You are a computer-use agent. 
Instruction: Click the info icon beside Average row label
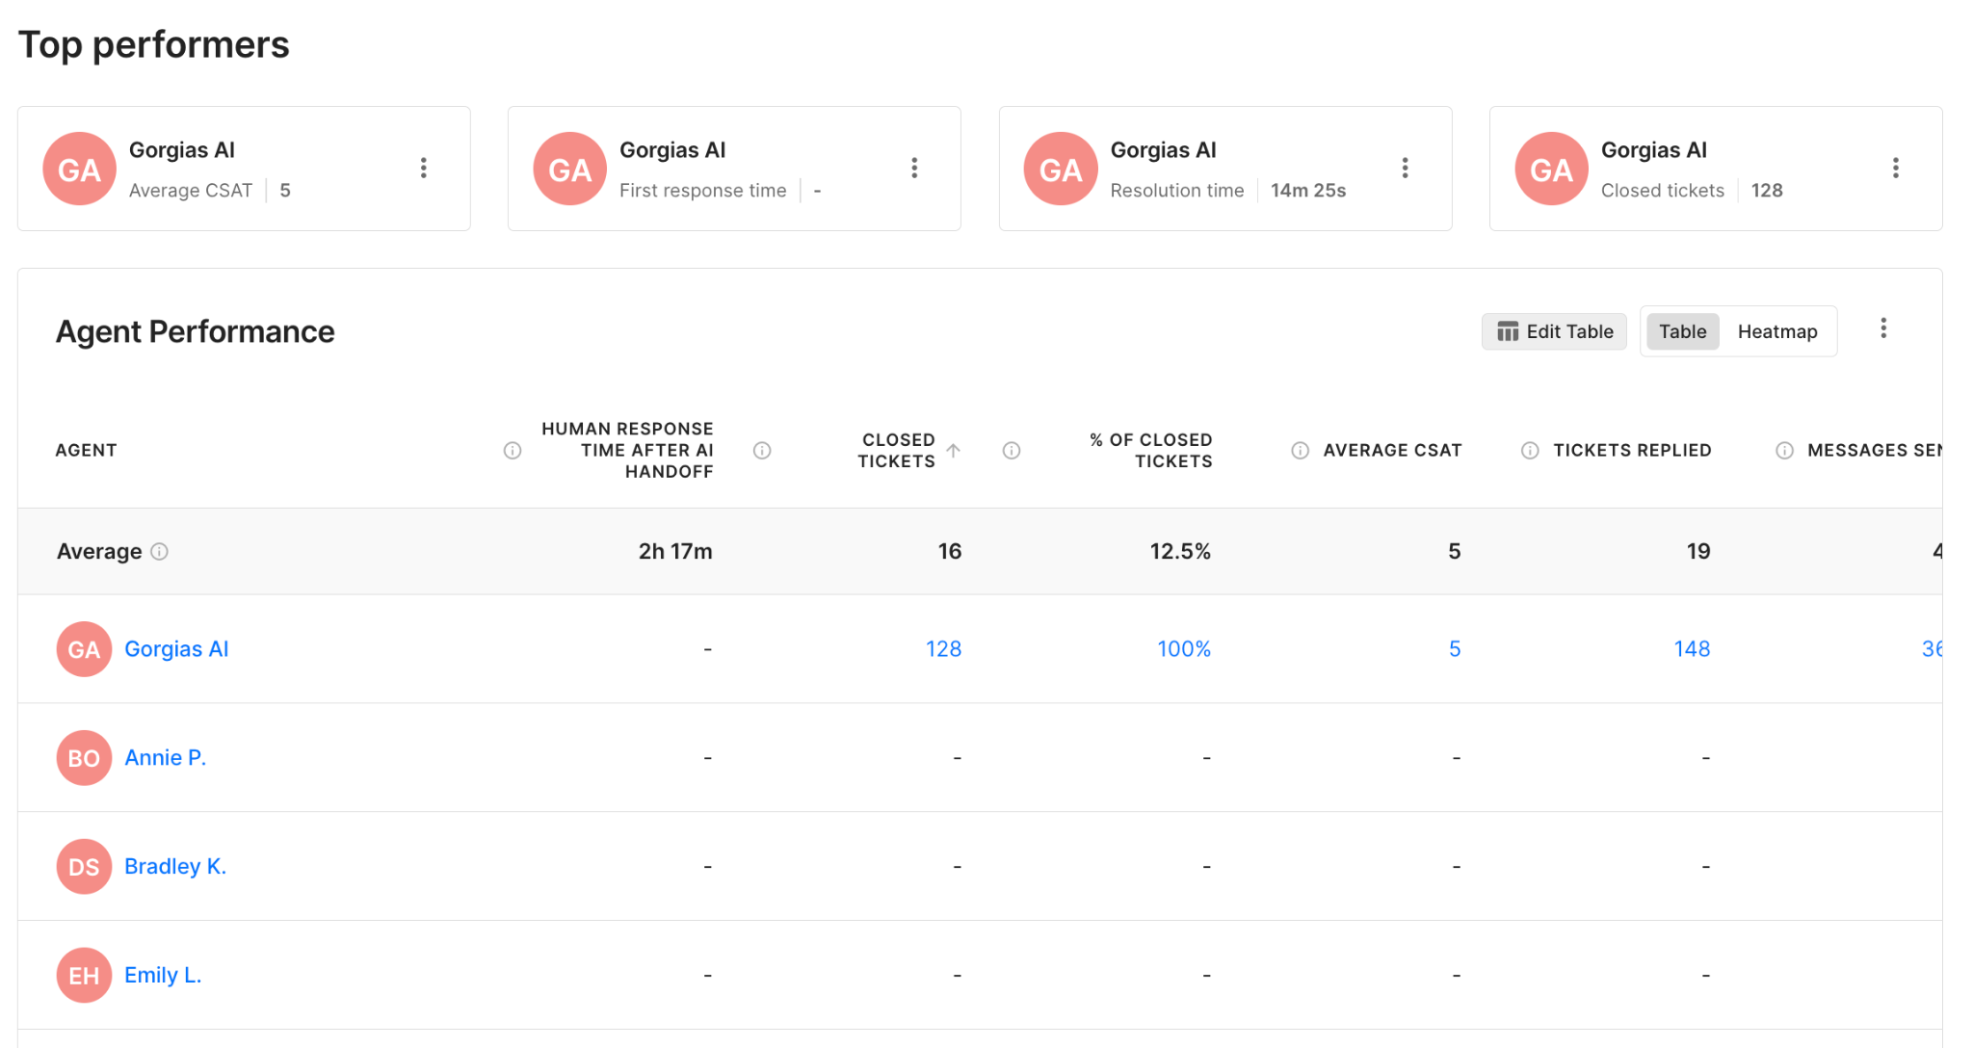tap(161, 551)
